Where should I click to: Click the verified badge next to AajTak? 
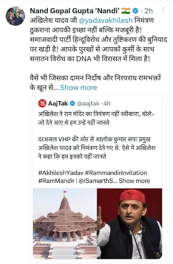click(x=73, y=104)
